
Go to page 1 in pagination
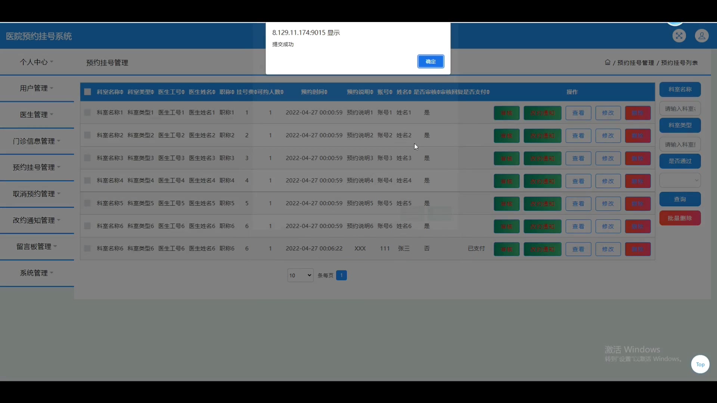[x=341, y=275]
